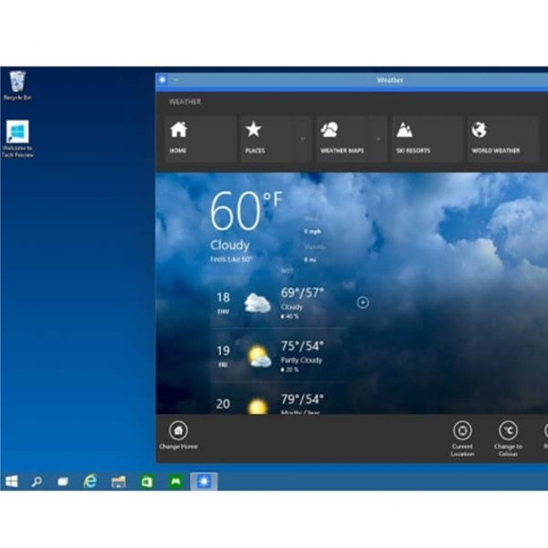The image size is (548, 548).
Task: Open the Recycle Bin on desktop
Action: 17,84
